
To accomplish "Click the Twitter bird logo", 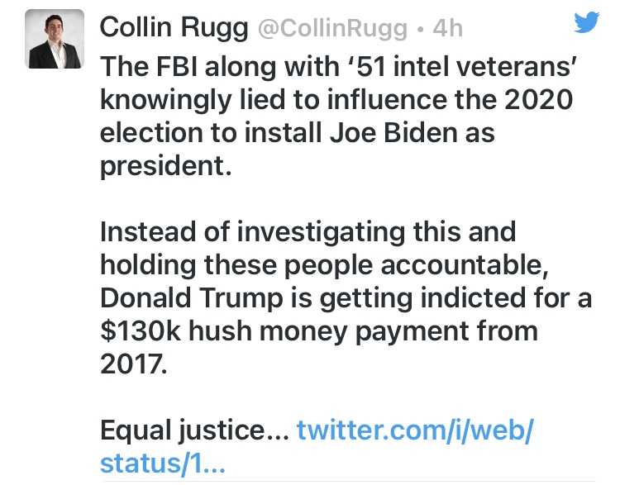I will click(586, 23).
